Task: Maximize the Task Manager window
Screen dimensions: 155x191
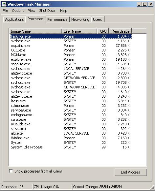Action: click(145, 4)
